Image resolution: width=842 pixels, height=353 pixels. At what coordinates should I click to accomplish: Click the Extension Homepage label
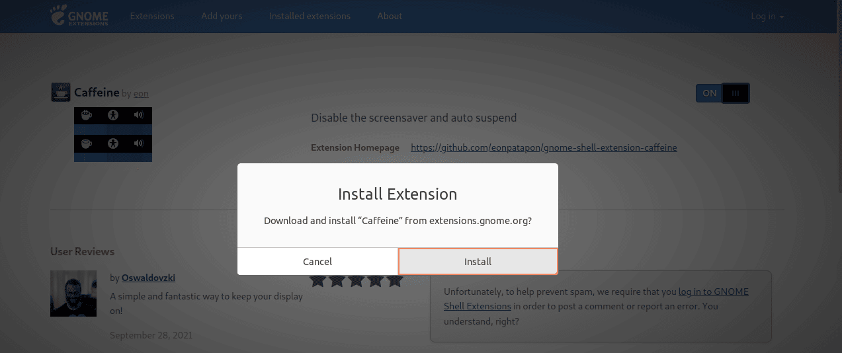tap(355, 147)
